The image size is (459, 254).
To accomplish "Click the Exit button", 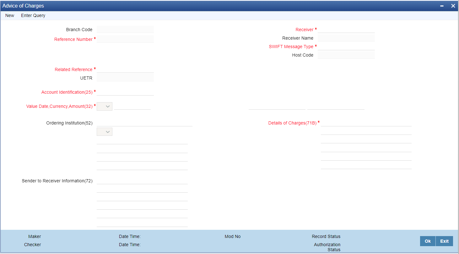I will pos(444,241).
